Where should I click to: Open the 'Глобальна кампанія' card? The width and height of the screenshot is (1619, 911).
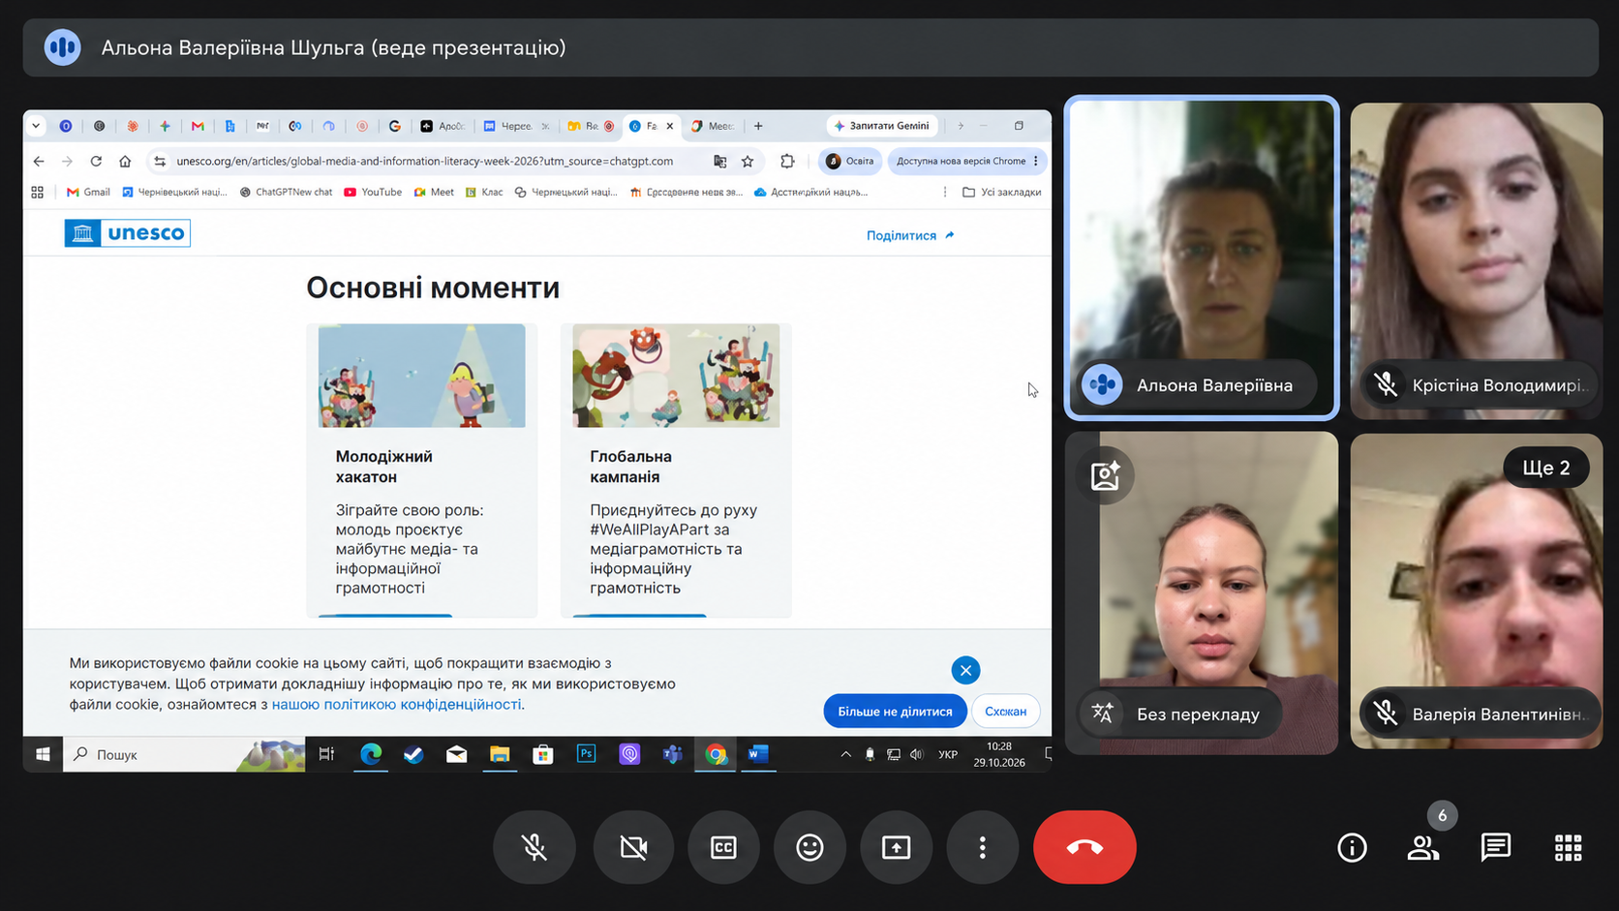[676, 470]
